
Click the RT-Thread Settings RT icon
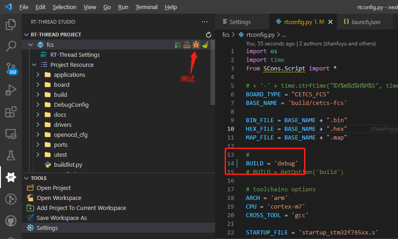tap(44, 55)
